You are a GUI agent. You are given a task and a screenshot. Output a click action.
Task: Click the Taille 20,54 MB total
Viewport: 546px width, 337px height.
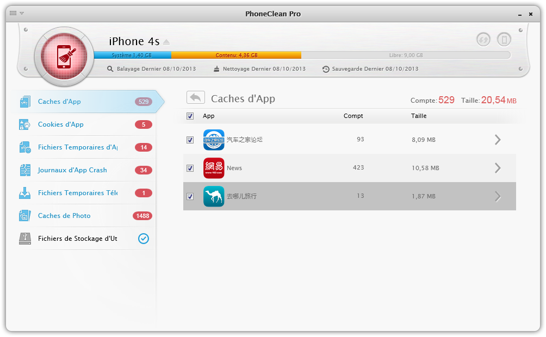pos(488,100)
